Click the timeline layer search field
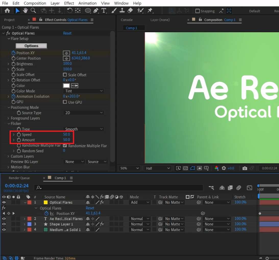This screenshot has height=260, width=279. click(x=118, y=188)
